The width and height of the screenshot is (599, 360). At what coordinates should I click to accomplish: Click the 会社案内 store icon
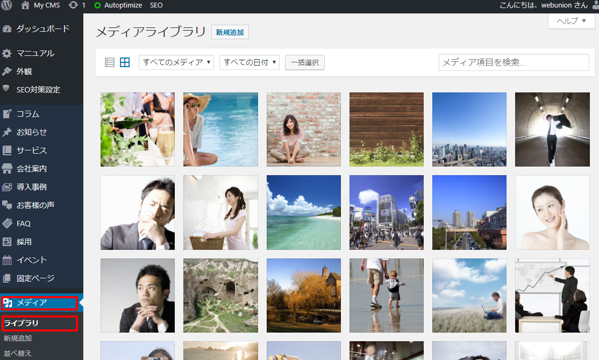point(7,168)
